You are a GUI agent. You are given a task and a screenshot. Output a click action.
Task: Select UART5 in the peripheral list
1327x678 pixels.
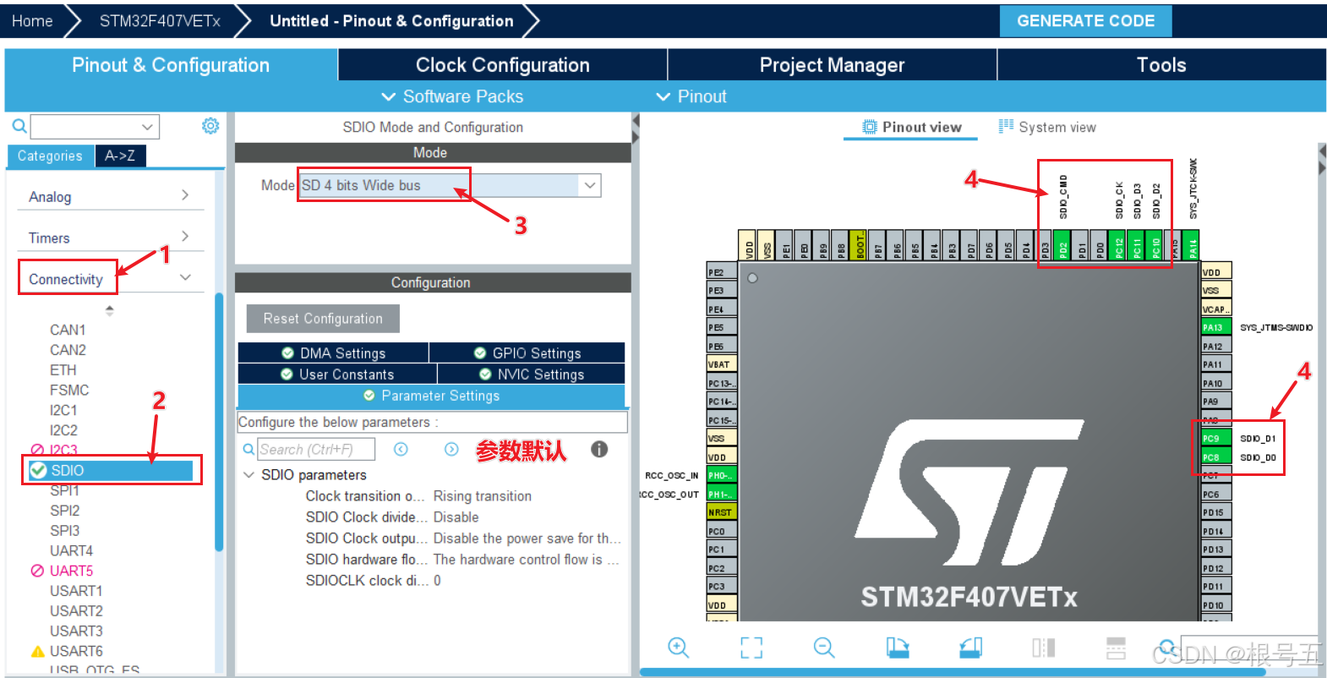[71, 571]
